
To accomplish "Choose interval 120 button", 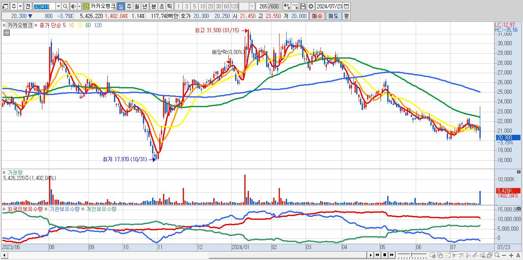I will 235,6.
